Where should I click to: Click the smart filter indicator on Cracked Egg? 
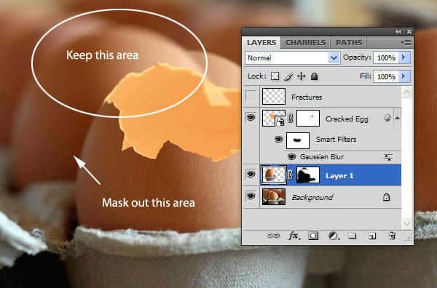pos(387,119)
